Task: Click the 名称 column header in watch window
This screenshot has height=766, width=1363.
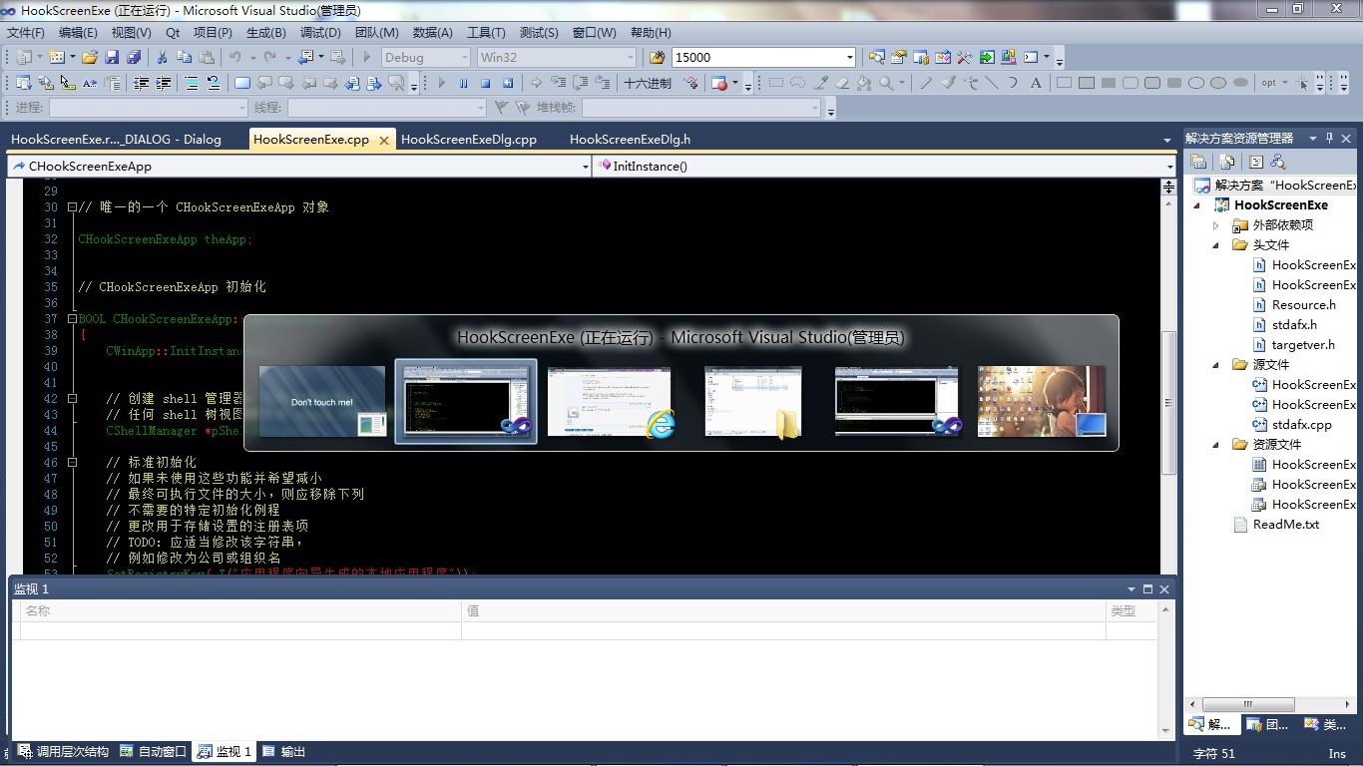Action: click(x=239, y=610)
